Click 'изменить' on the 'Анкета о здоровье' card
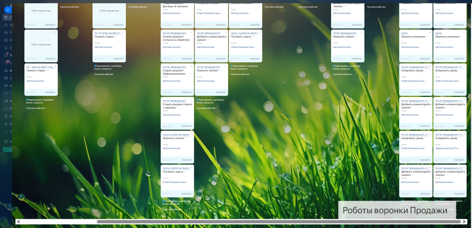 tap(186, 126)
